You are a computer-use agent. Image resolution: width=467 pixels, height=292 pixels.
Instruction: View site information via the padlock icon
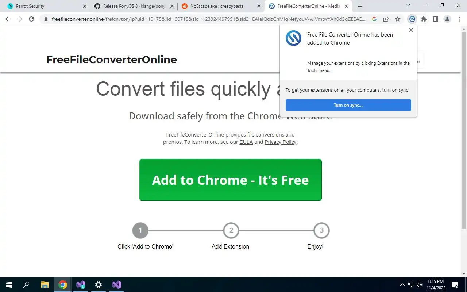46,19
